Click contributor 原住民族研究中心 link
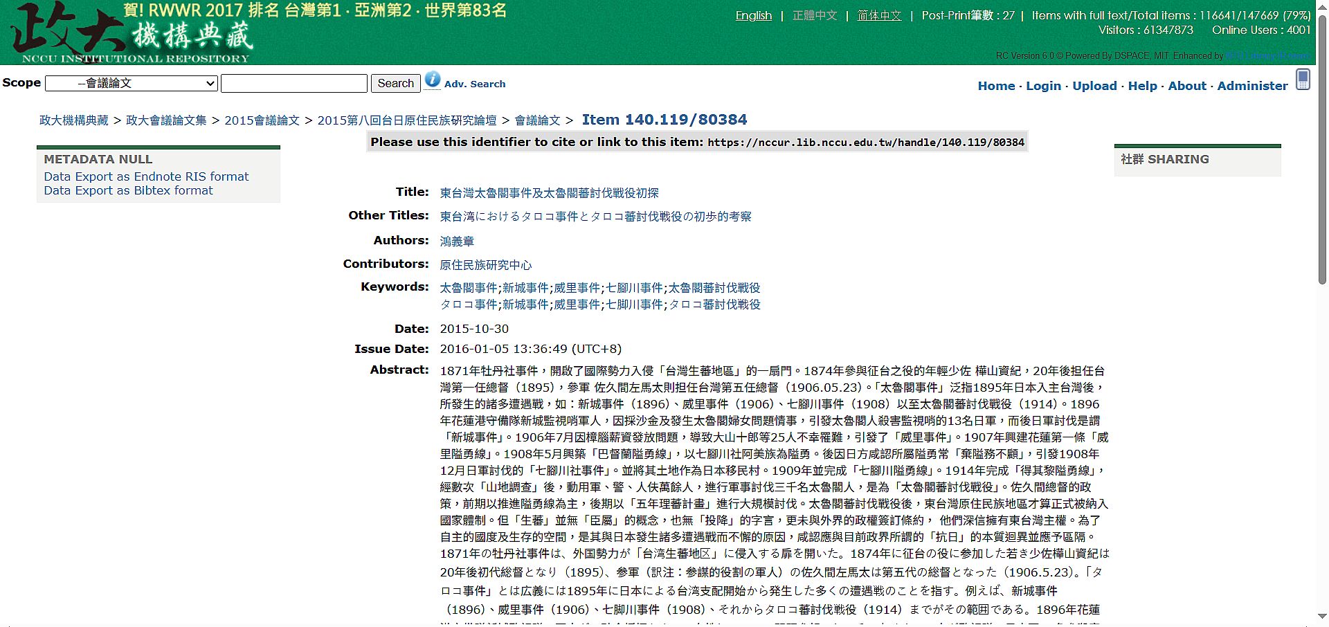The width and height of the screenshot is (1329, 627). point(485,264)
